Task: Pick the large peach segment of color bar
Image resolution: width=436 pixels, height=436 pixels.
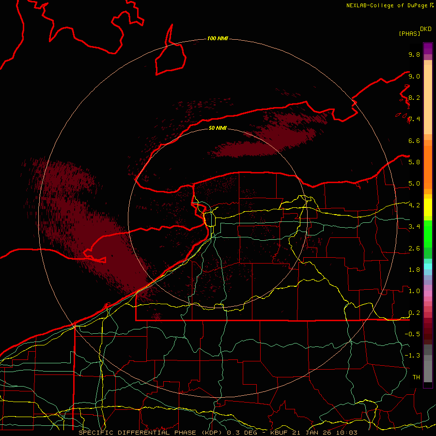Action: 428,99
